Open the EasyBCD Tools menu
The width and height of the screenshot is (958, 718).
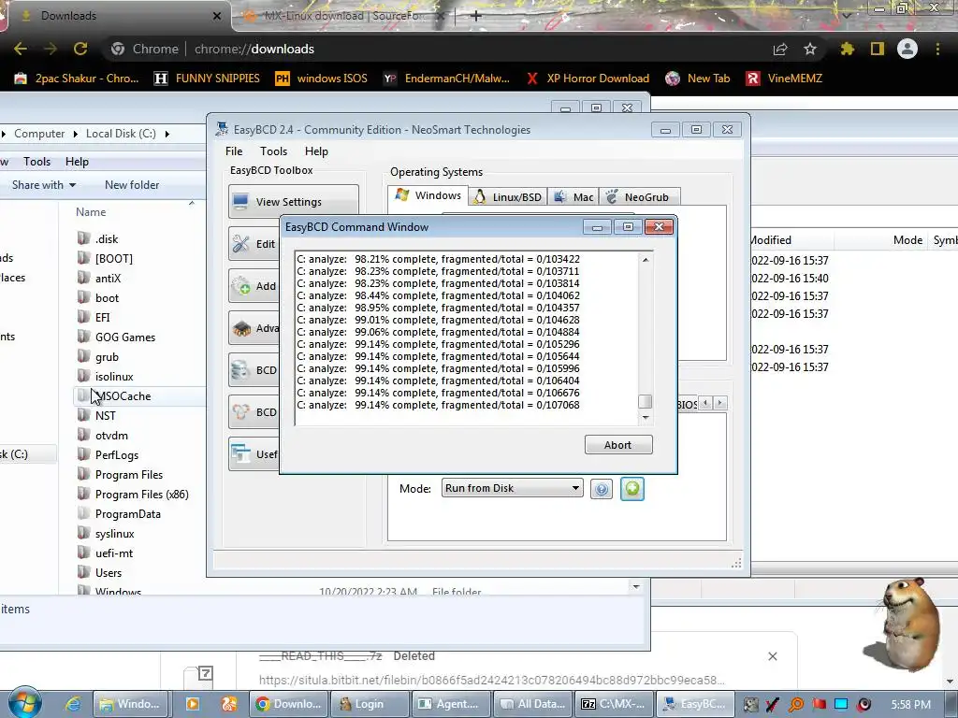(273, 151)
